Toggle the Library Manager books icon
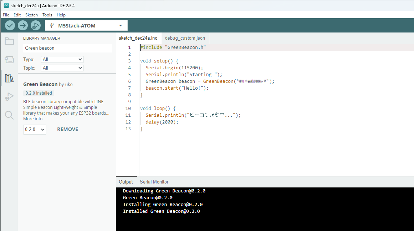 9,78
